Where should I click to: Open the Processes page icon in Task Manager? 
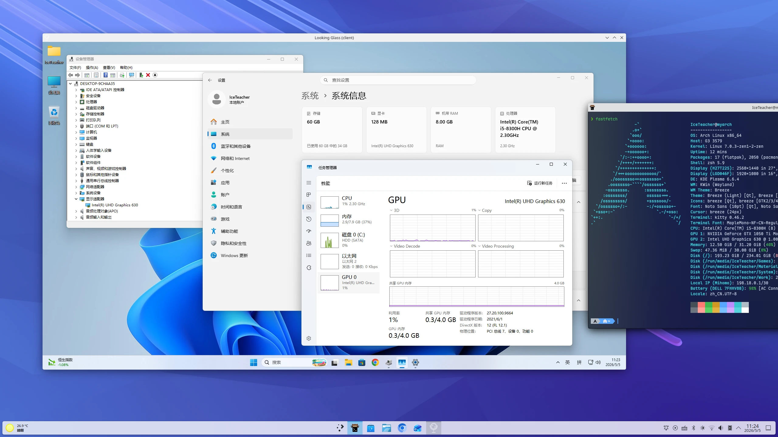pos(309,195)
